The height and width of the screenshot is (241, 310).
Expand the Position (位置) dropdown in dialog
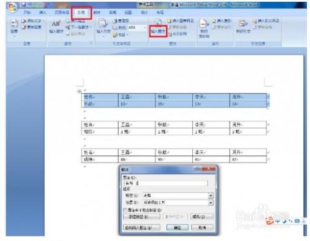pyautogui.click(x=211, y=202)
